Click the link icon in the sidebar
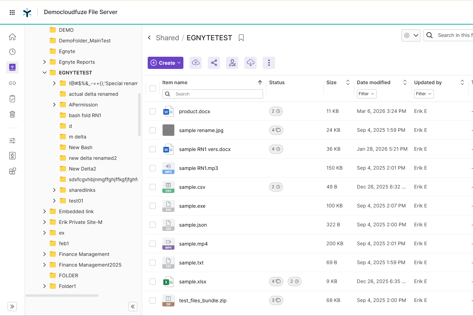The width and height of the screenshot is (473, 316). [12, 83]
